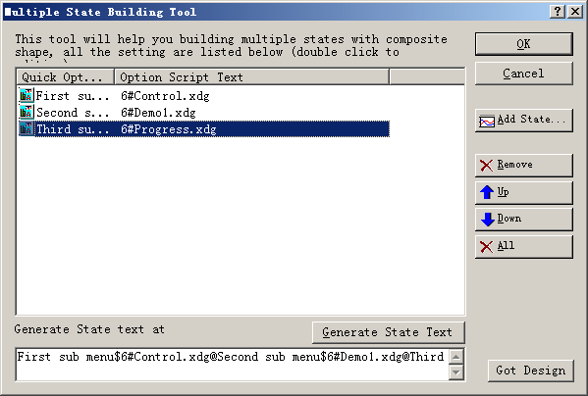Click the Second sub menu row icon
This screenshot has width=588, height=396.
click(x=27, y=112)
